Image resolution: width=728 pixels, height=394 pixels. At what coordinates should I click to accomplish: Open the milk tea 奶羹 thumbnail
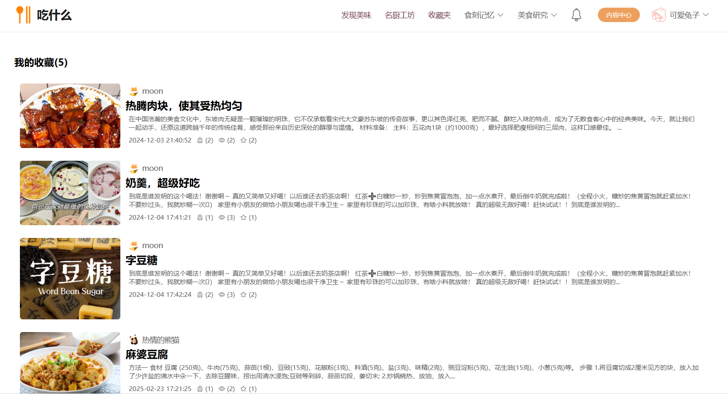tap(70, 193)
